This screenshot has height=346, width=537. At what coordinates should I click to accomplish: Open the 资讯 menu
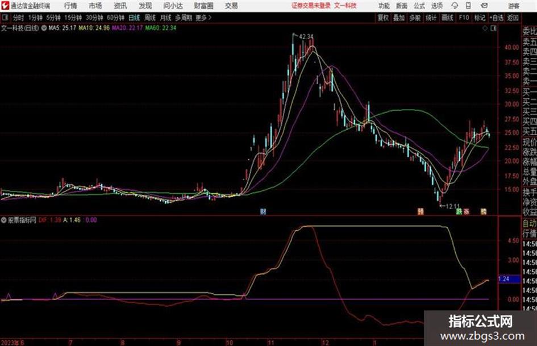coord(120,6)
